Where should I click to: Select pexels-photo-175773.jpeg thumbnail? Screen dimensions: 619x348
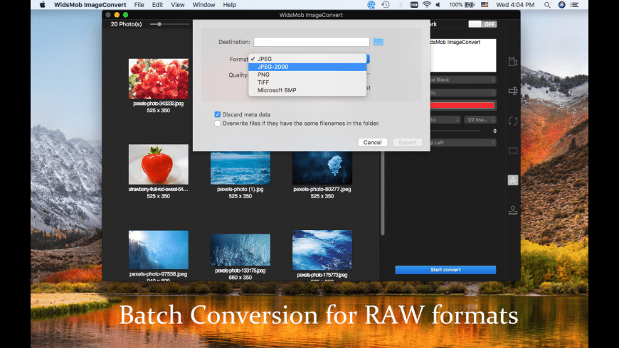point(322,250)
